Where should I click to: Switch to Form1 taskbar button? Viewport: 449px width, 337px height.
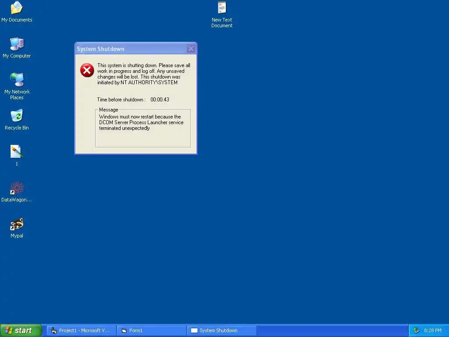pyautogui.click(x=152, y=330)
